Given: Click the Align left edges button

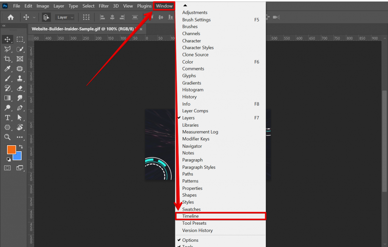Looking at the screenshot, I should [102, 17].
